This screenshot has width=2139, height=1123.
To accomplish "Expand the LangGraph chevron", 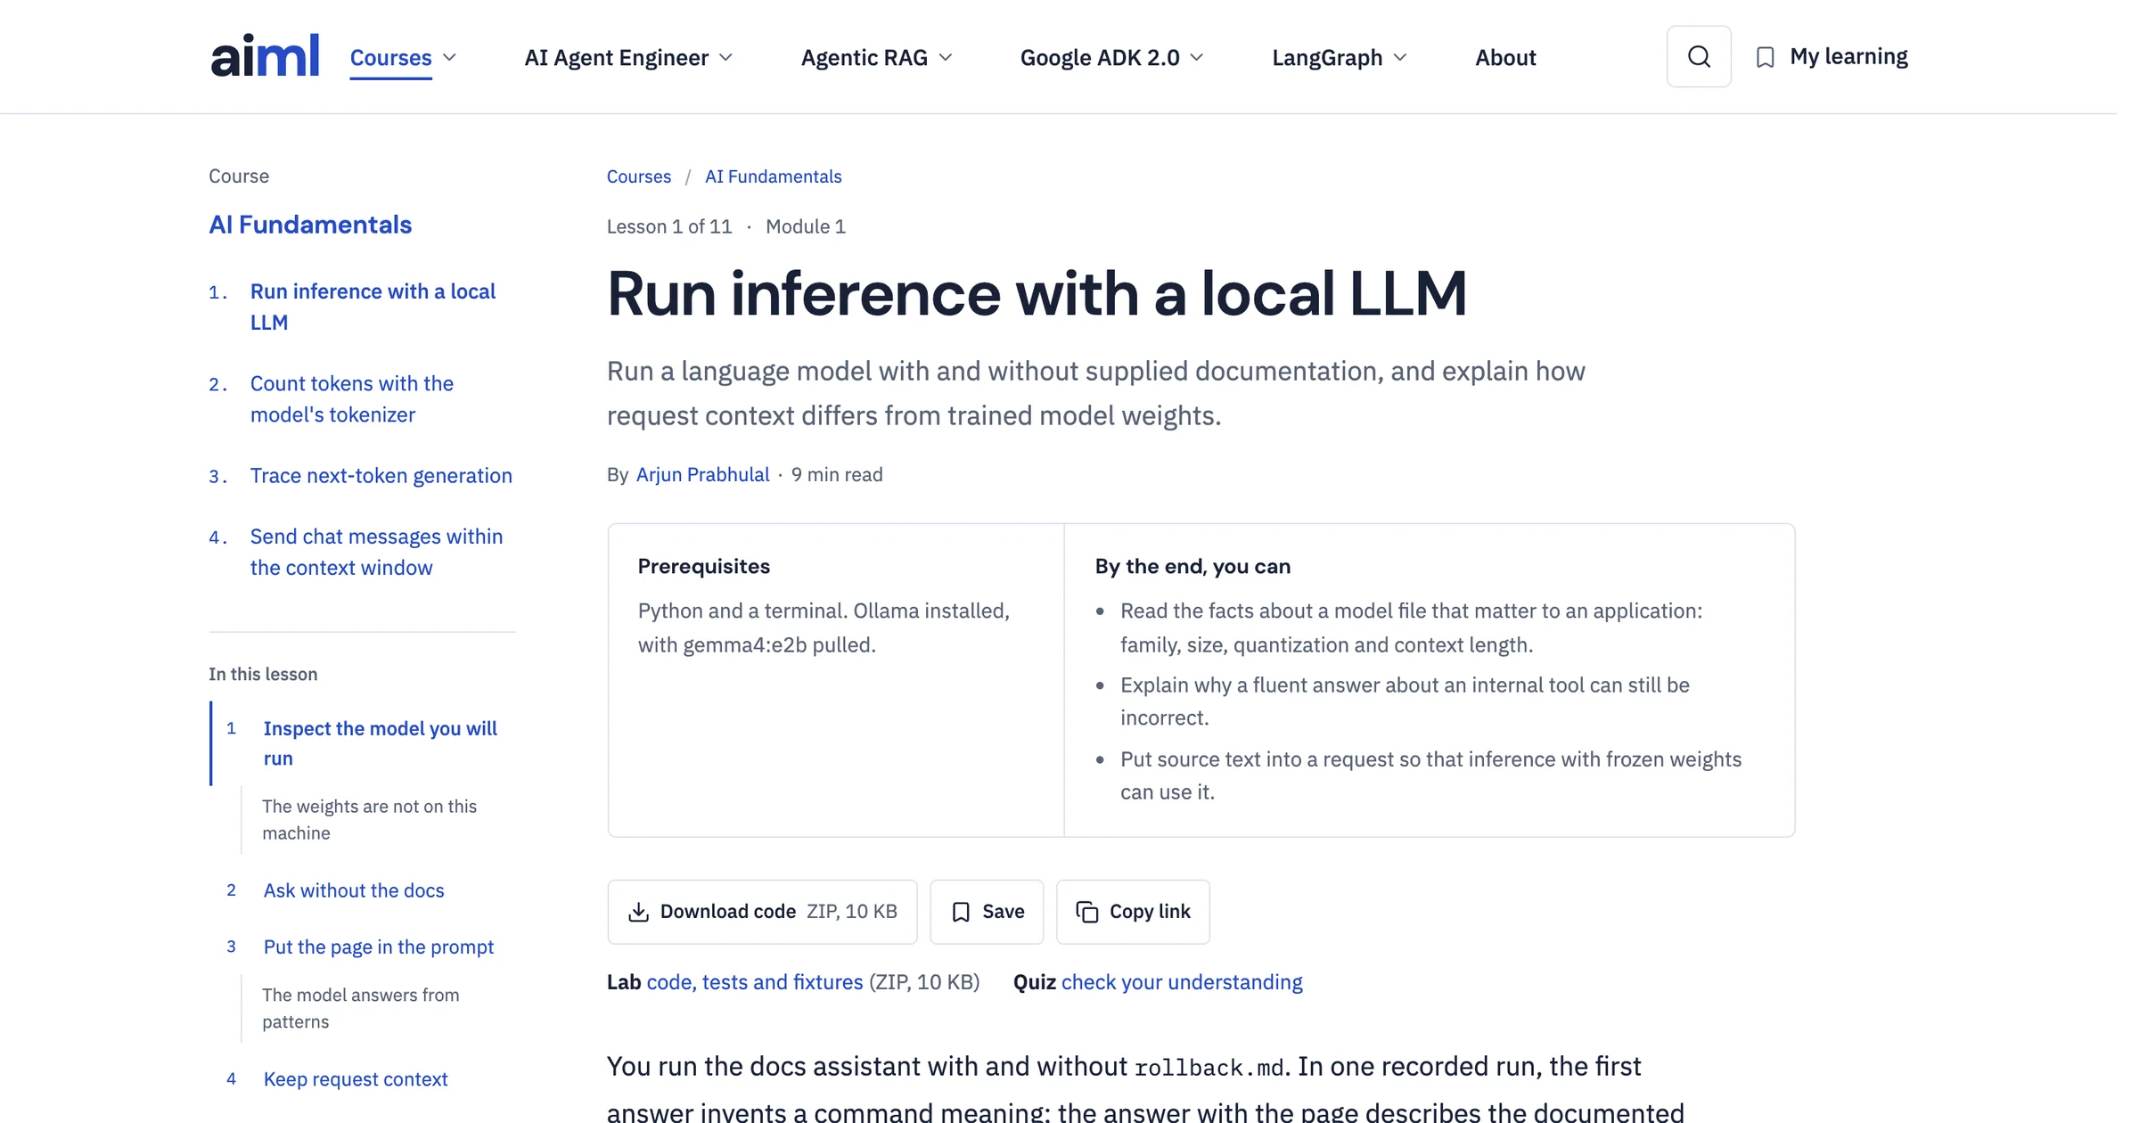I will [1400, 57].
